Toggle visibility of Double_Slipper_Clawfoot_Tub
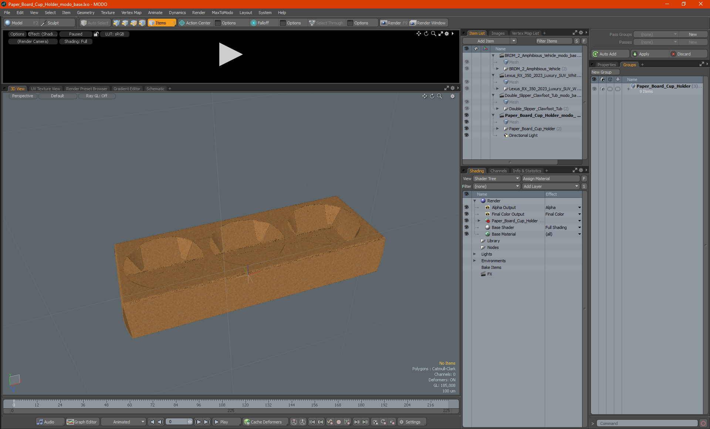Screen dimensions: 710x429 (x=467, y=108)
